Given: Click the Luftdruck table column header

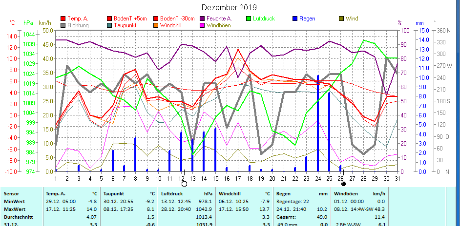Looking at the screenshot, I should (171, 194).
